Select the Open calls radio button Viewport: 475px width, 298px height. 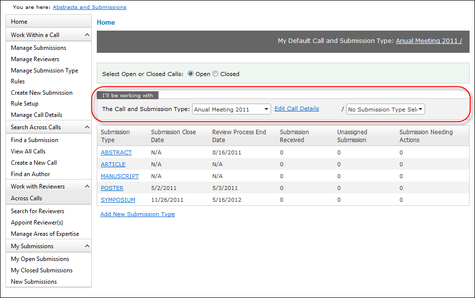click(x=191, y=74)
